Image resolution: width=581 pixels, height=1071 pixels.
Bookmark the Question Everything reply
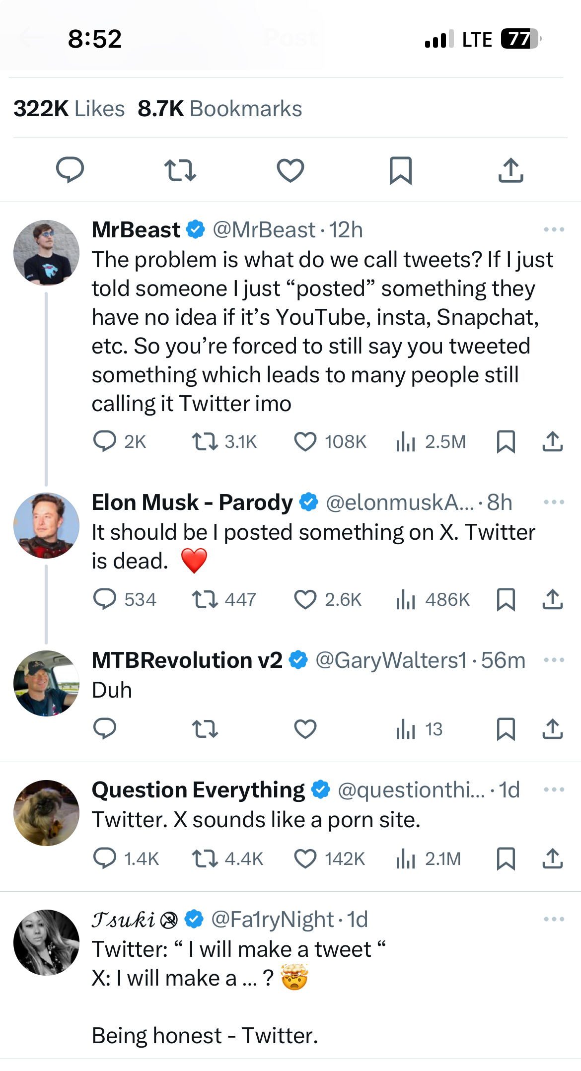point(506,858)
